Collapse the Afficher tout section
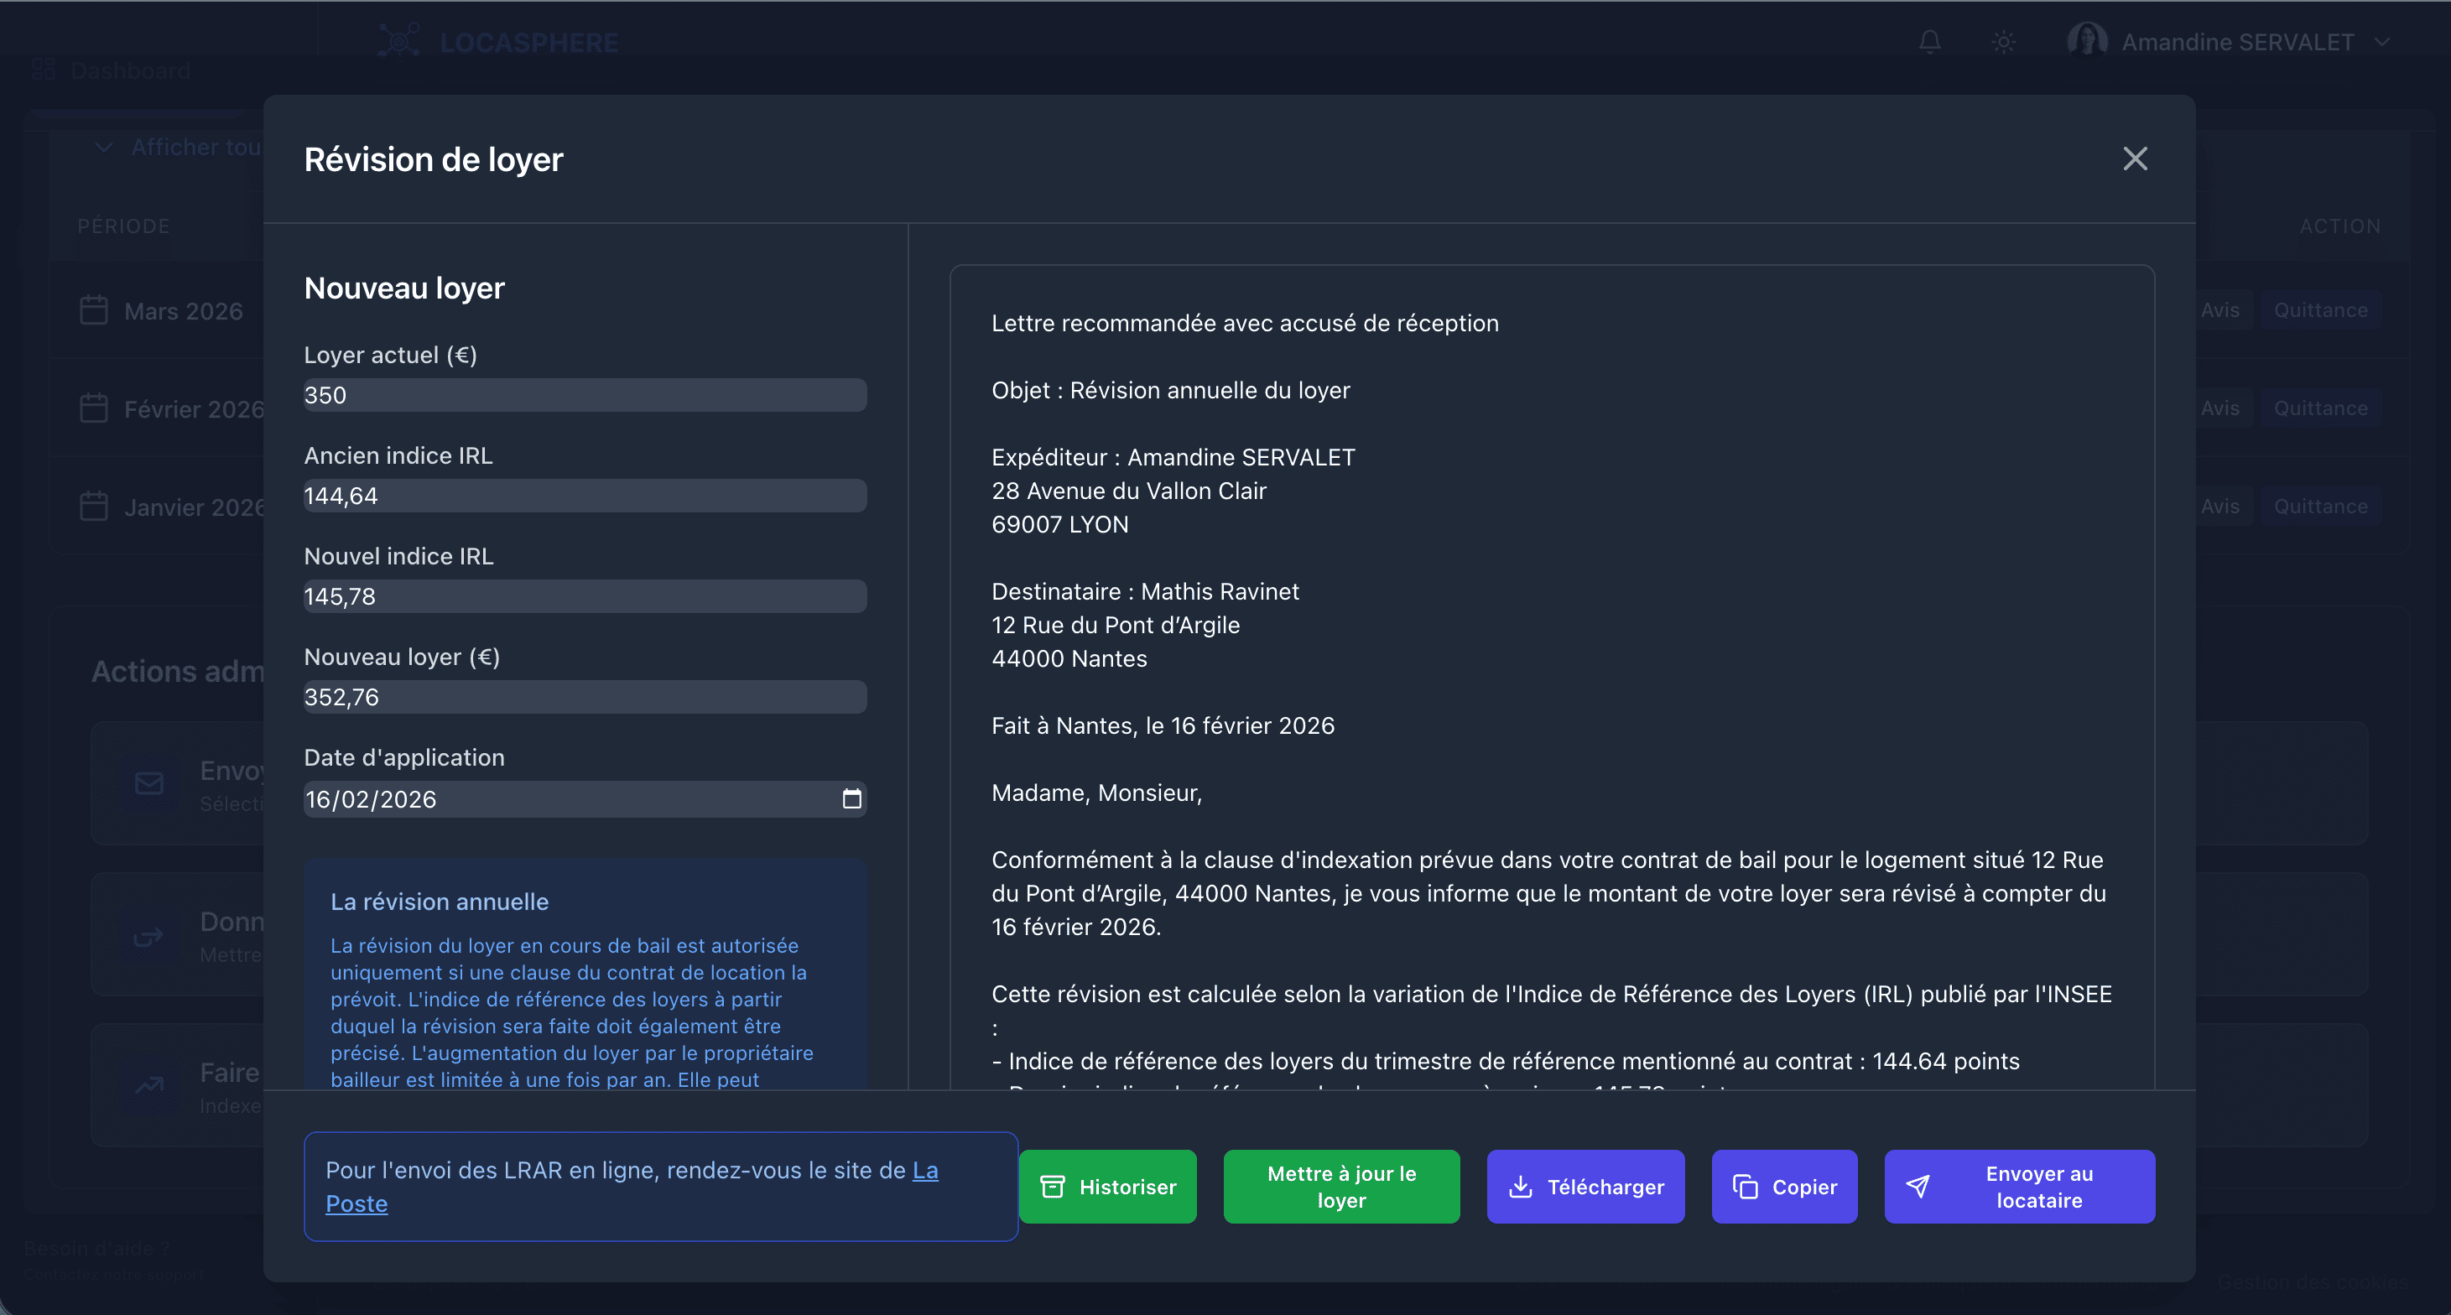 104,147
